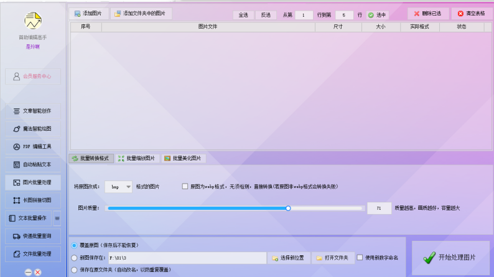Toggle 原图为webp格式 checkbox
The height and width of the screenshot is (277, 494).
(185, 187)
